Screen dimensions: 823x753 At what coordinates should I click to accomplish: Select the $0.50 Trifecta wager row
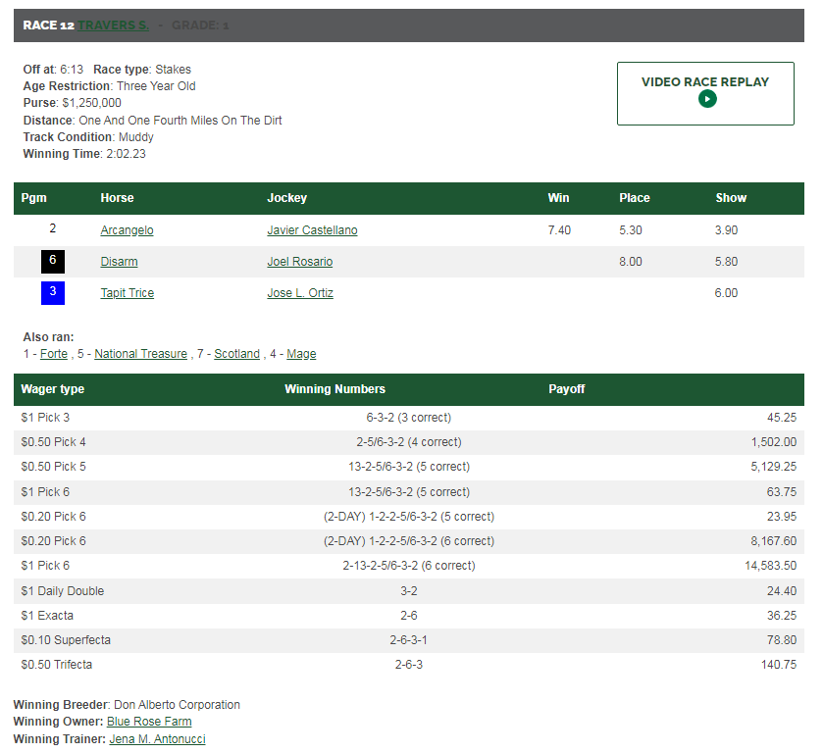408,665
